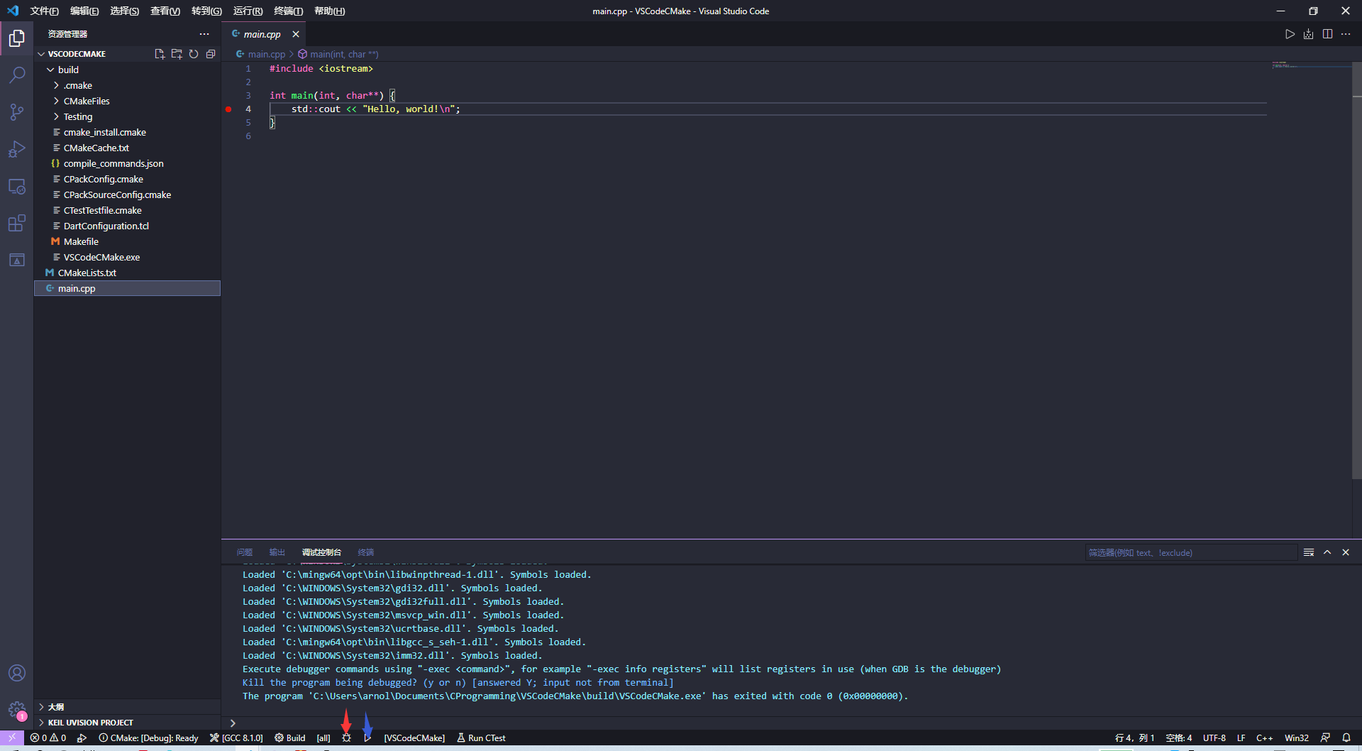
Task: Open the 终端 menu in menu bar
Action: (x=288, y=11)
